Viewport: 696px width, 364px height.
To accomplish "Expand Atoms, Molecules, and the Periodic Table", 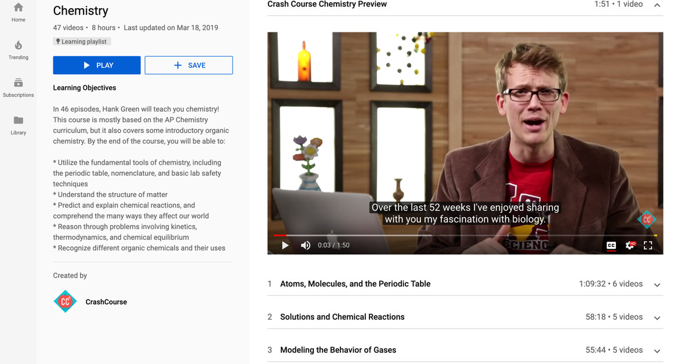I will click(657, 285).
